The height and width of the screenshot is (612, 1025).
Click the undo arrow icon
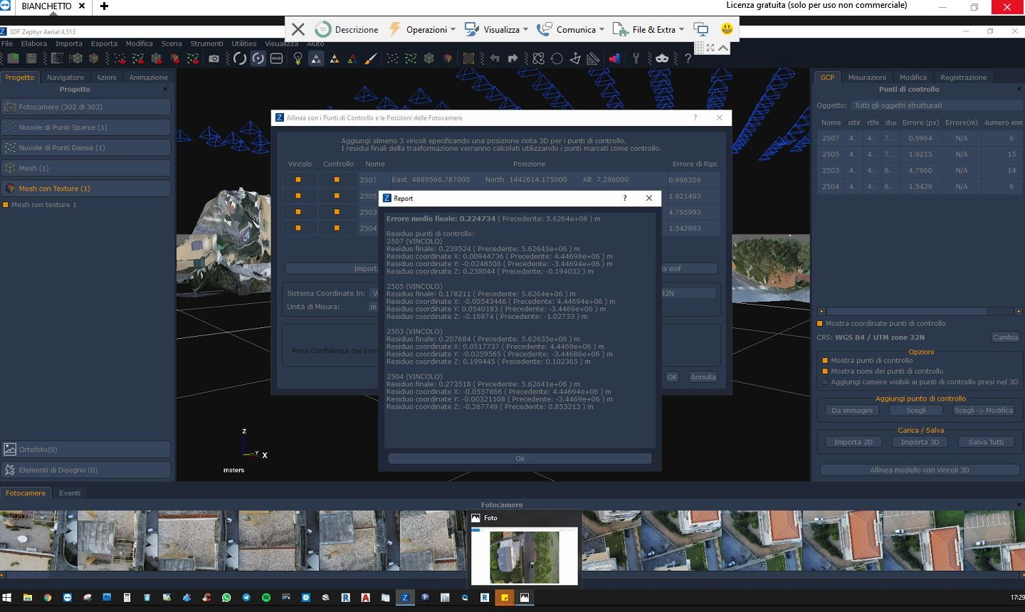495,58
